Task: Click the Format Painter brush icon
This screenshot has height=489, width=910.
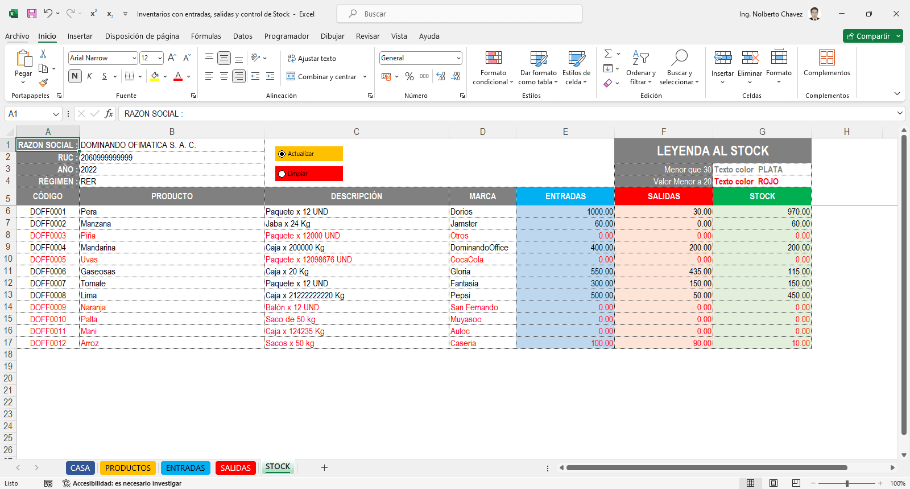Action: pos(43,83)
